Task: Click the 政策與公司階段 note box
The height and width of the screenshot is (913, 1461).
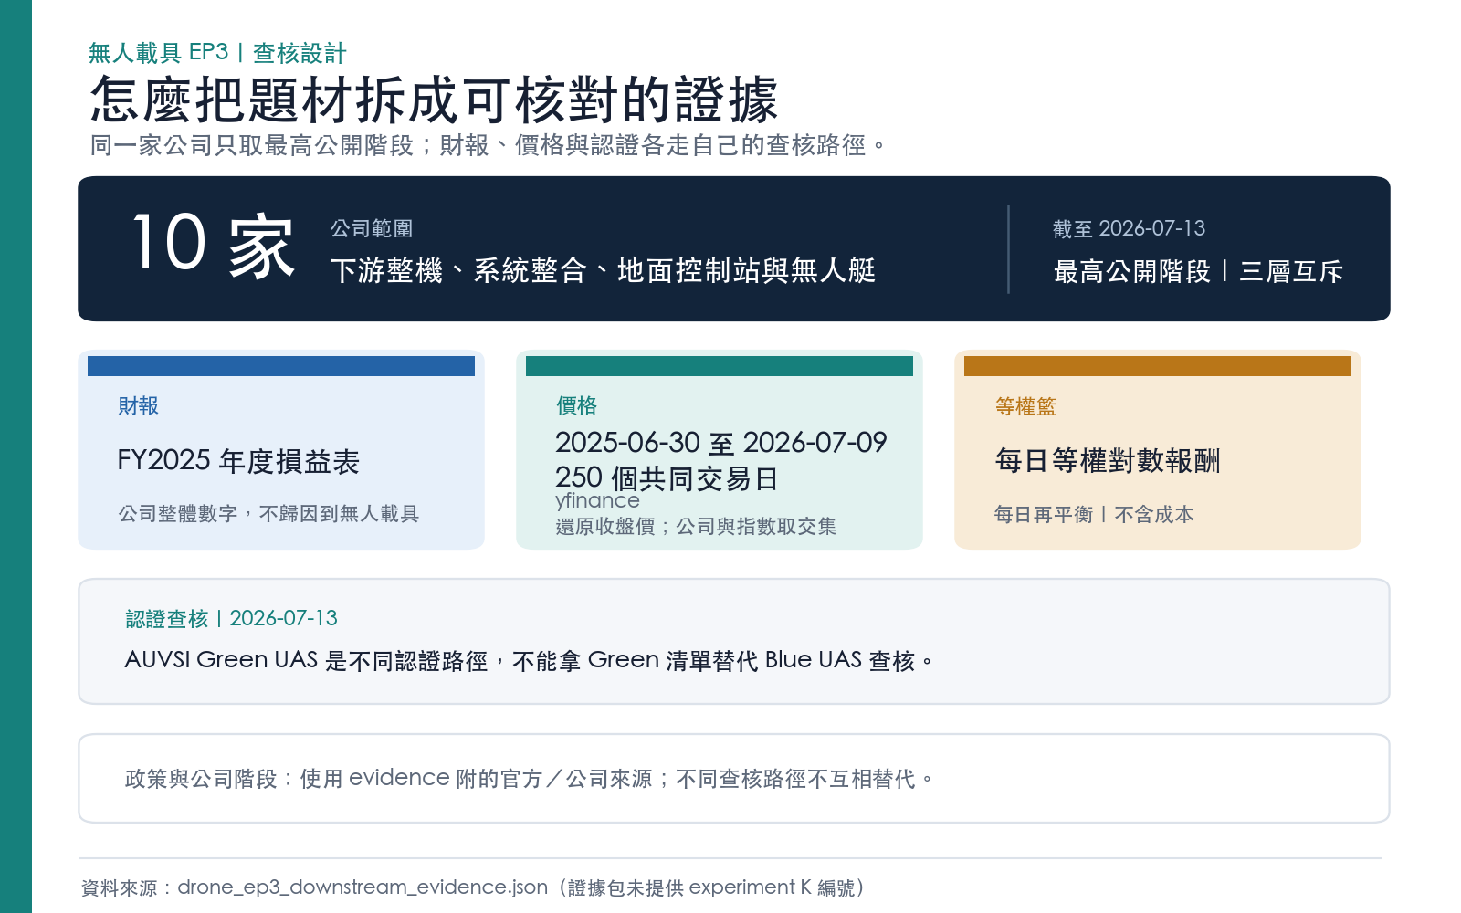Action: click(x=734, y=779)
